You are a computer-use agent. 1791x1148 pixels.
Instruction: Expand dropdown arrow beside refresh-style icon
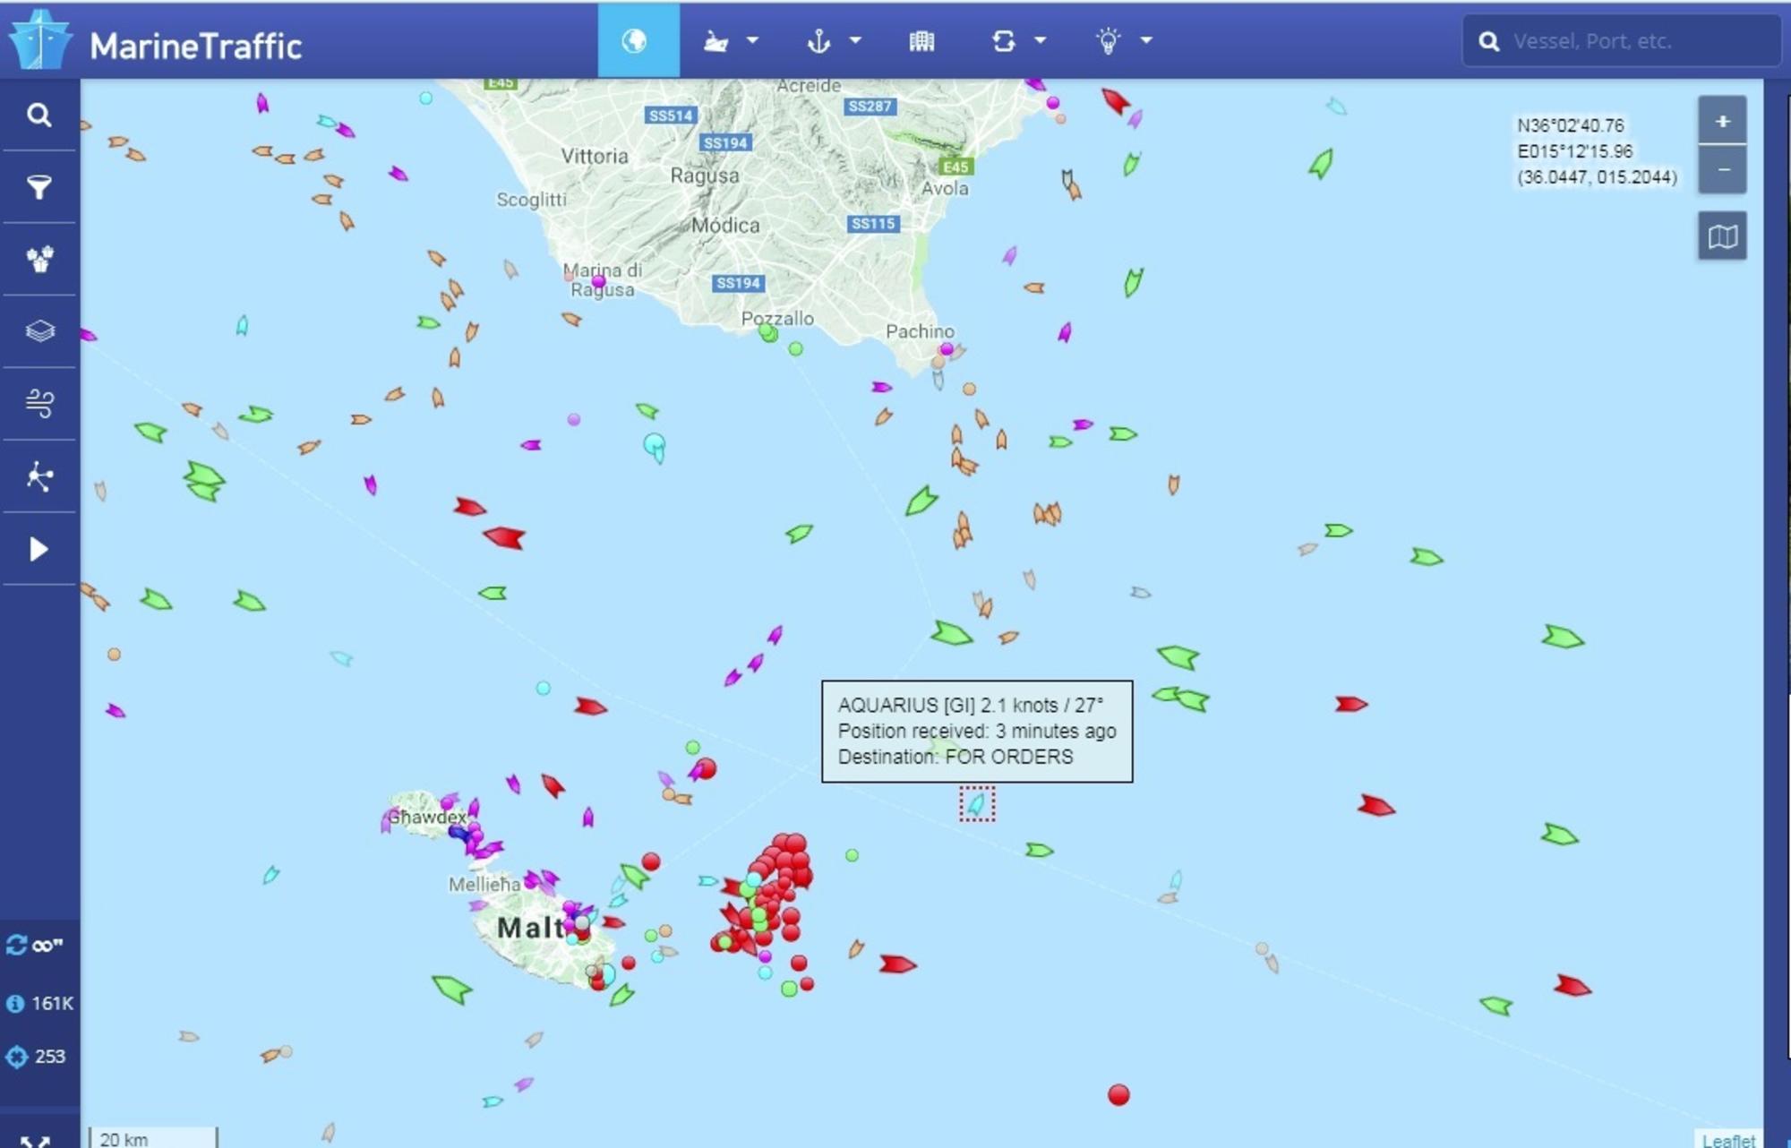pos(1041,40)
